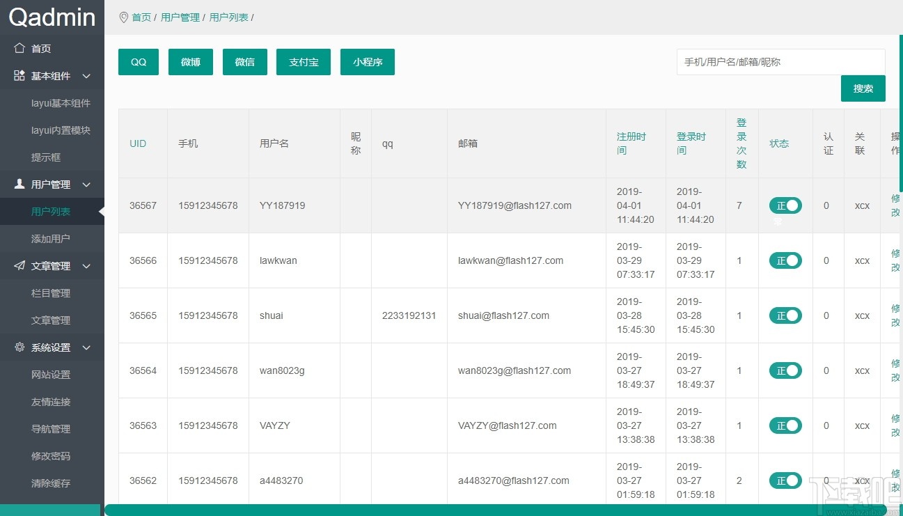This screenshot has height=516, width=903.
Task: Click the horizontal scrollbar under the table
Action: pyautogui.click(x=496, y=510)
